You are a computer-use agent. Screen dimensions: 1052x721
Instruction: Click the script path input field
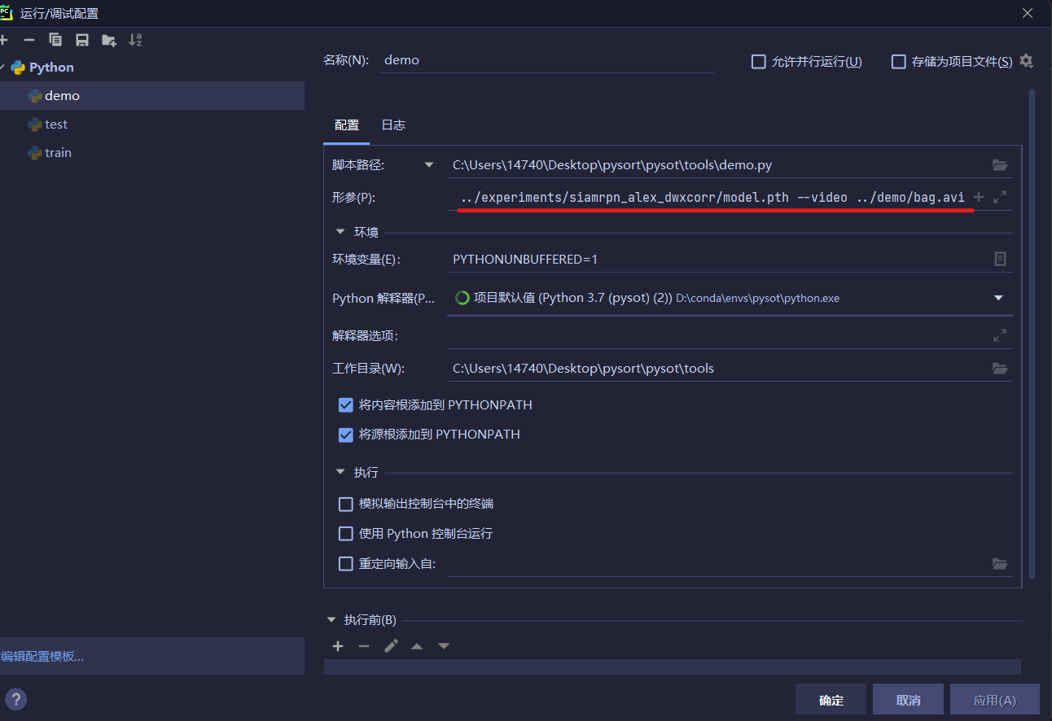pyautogui.click(x=719, y=165)
